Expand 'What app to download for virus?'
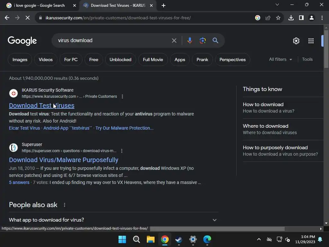The image size is (329, 247). 113,220
